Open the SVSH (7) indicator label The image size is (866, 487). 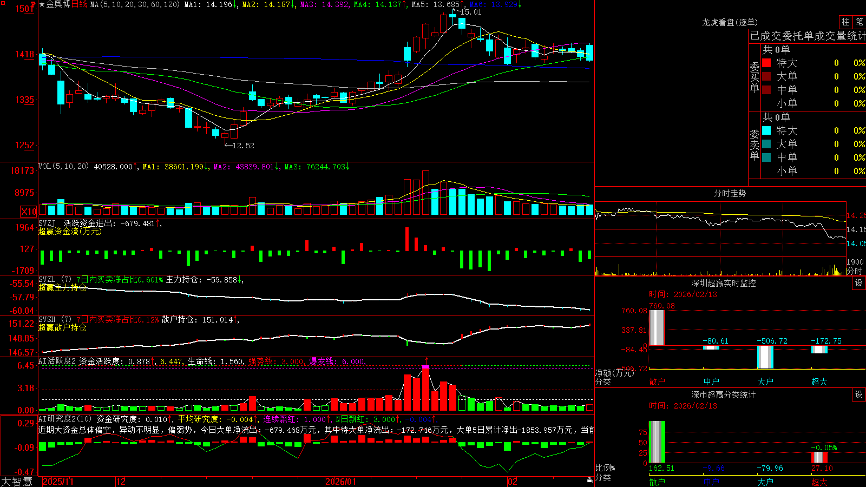coord(55,320)
